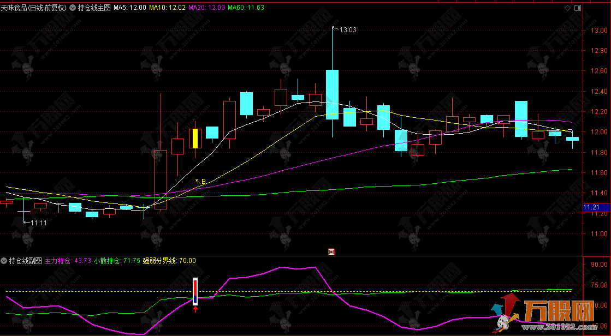The image size is (611, 336).
Task: Click the 小散持仓 green value label
Action: (x=116, y=261)
